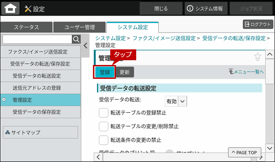Open 受信データの転送/保存設定 in the sidebar
The width and height of the screenshot is (275, 162).
click(x=41, y=64)
